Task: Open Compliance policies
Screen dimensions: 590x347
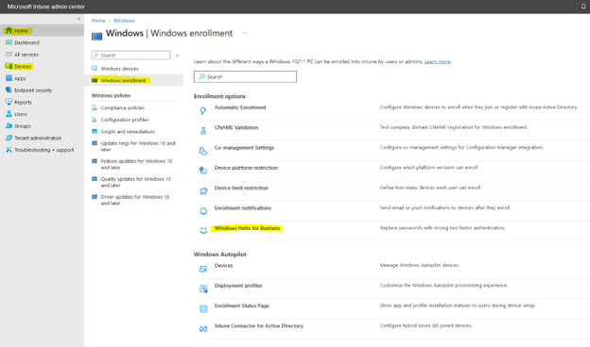Action: (122, 107)
